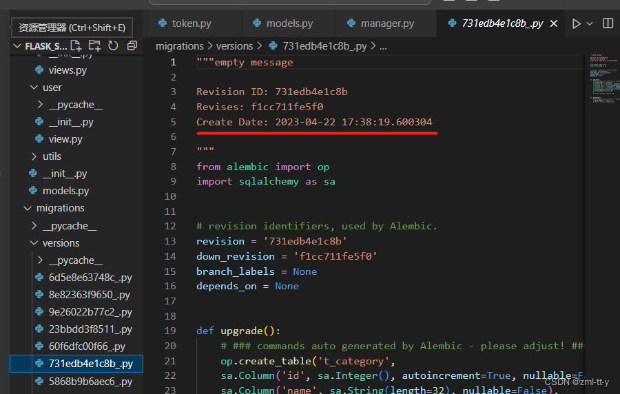Click Python icon next to 8e82363f9650_.py
Image resolution: width=620 pixels, height=394 pixels.
point(39,294)
